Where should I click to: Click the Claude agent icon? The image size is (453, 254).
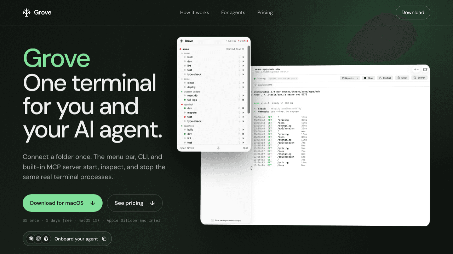(x=31, y=239)
